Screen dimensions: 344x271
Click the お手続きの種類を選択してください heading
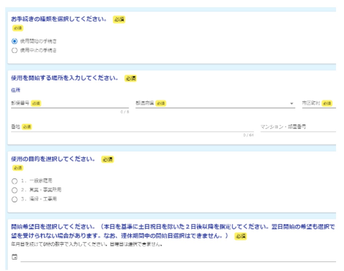click(x=59, y=19)
